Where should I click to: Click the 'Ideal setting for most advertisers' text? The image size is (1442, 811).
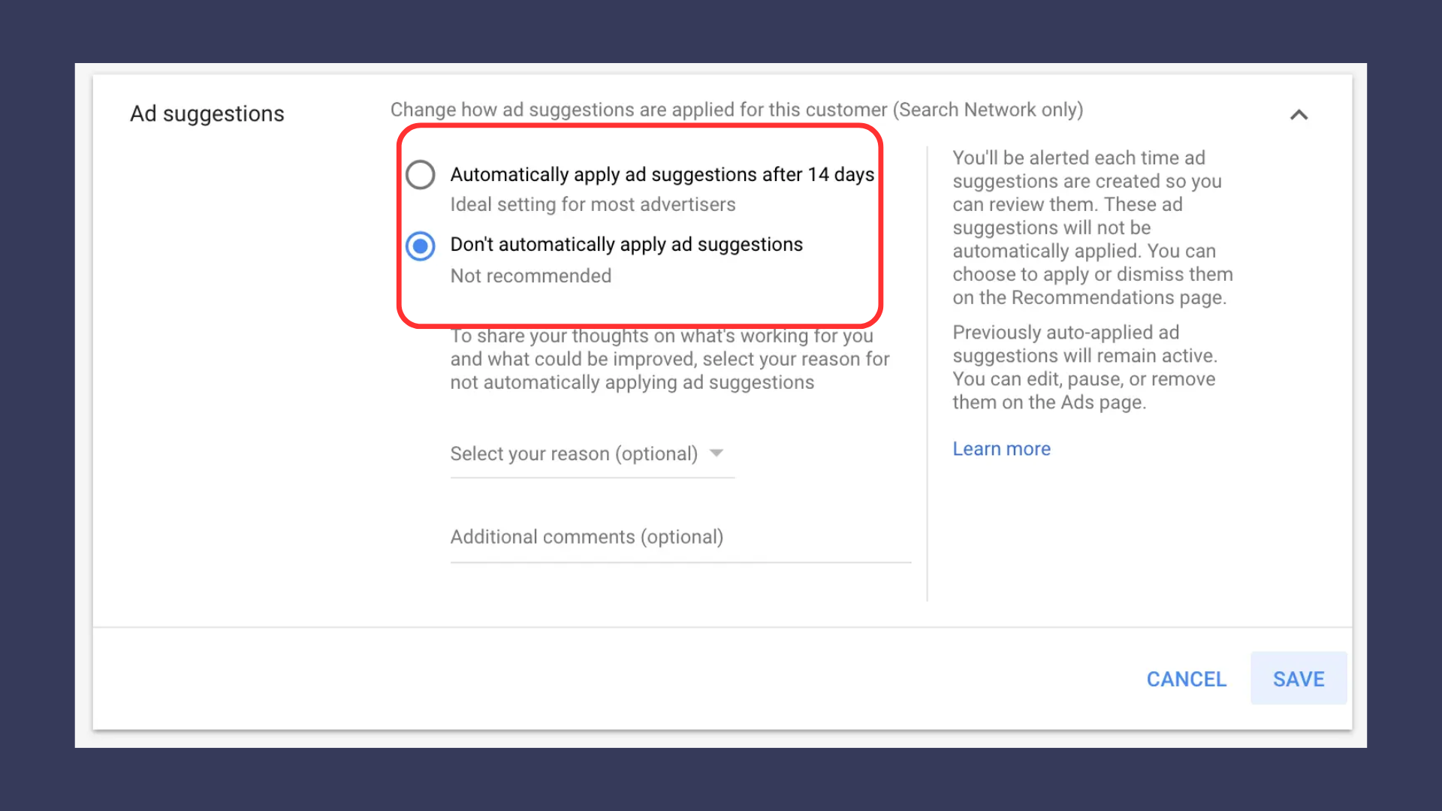593,204
